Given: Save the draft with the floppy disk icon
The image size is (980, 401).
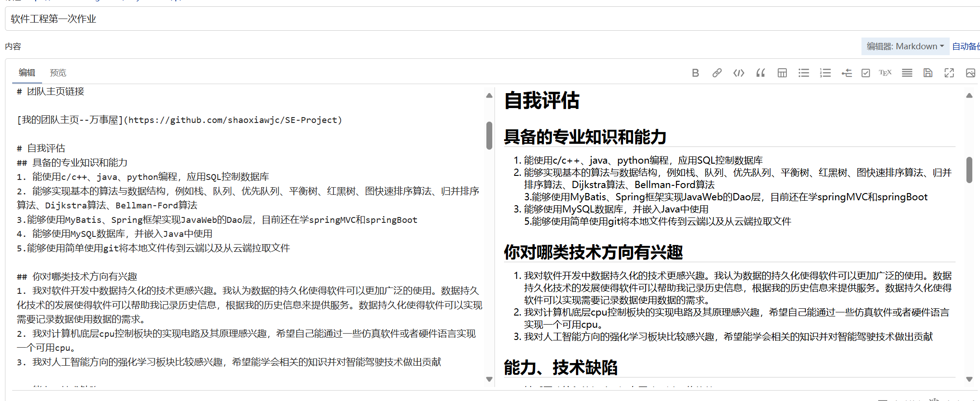Looking at the screenshot, I should coord(928,73).
